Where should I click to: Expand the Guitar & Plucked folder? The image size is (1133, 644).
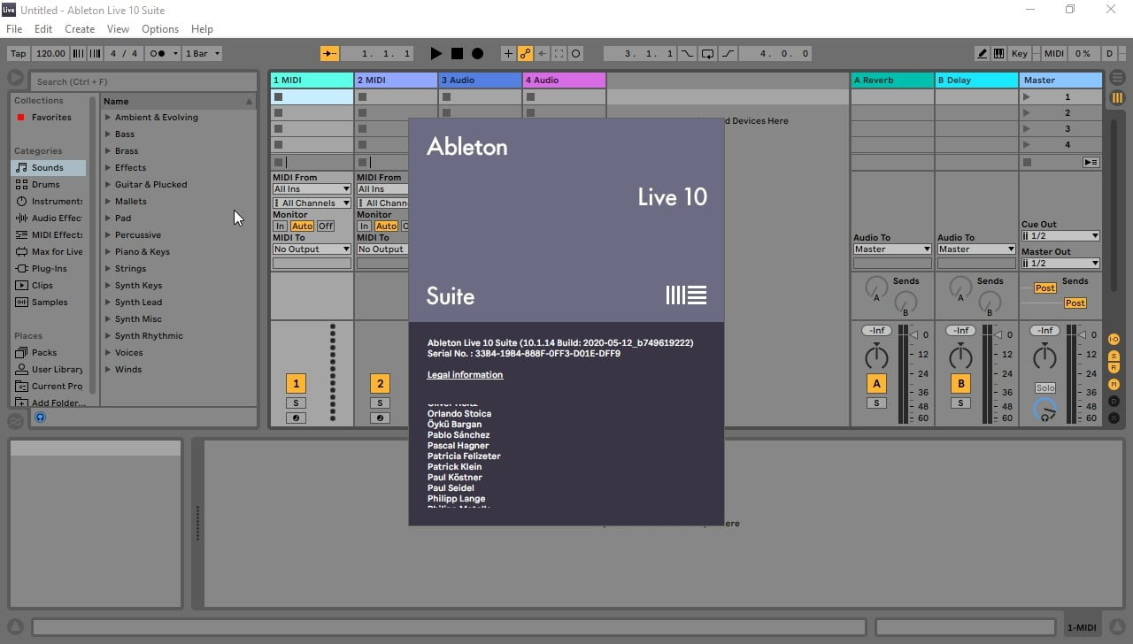click(x=108, y=184)
